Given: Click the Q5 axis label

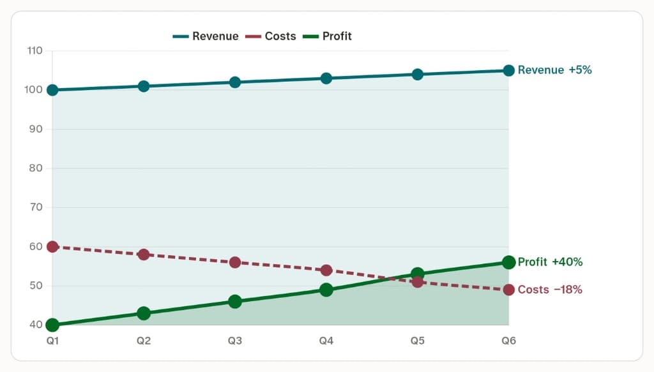Looking at the screenshot, I should pyautogui.click(x=418, y=341).
